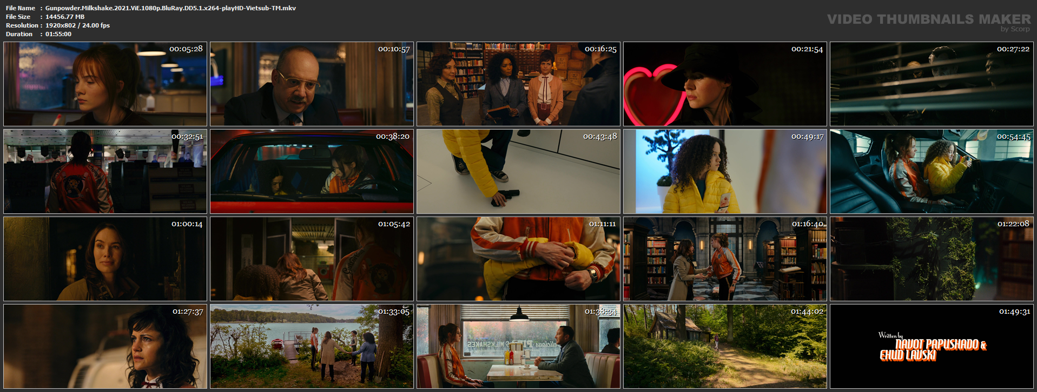The width and height of the screenshot is (1037, 392).
Task: Click the resolution value 1920x802 / 24.00 fps
Action: [77, 25]
